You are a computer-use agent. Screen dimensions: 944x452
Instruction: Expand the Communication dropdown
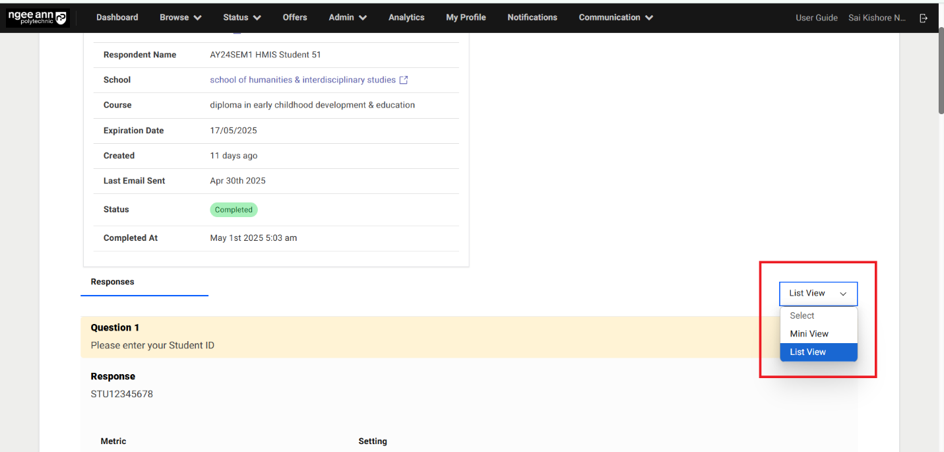[615, 17]
